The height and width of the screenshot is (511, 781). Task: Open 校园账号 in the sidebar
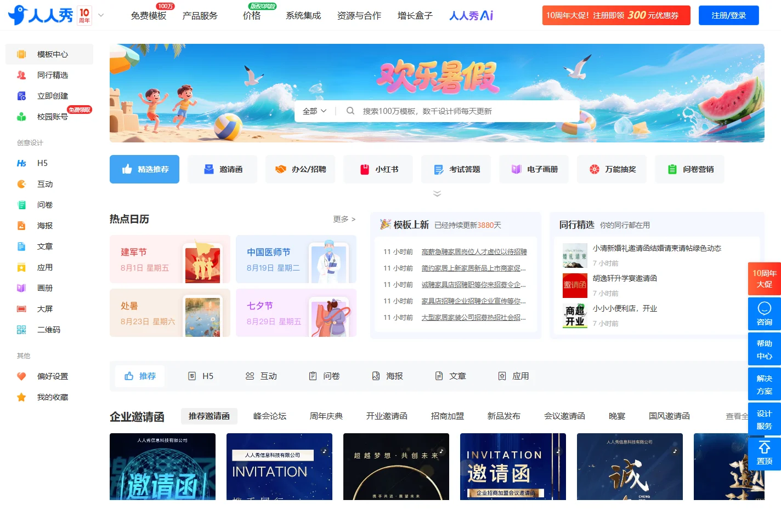(49, 117)
